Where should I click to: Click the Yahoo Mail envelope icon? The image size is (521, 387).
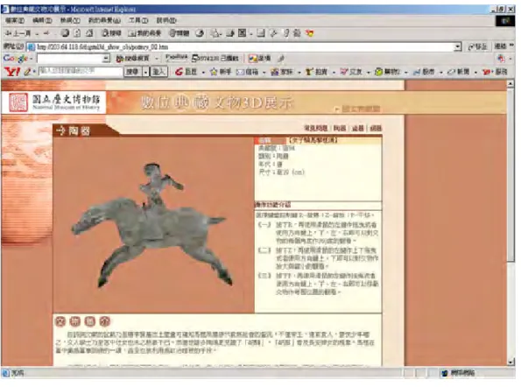tap(241, 72)
